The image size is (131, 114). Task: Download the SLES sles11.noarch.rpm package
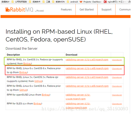click(78, 105)
